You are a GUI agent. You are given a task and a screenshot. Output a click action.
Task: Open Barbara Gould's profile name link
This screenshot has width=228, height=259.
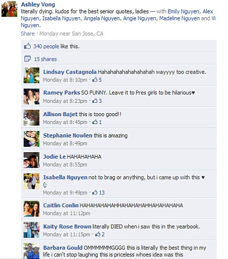[x=63, y=248]
